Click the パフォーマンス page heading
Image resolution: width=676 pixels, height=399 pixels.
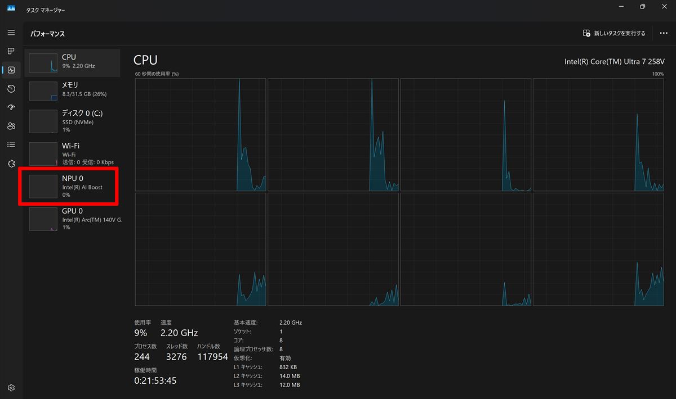pos(47,34)
